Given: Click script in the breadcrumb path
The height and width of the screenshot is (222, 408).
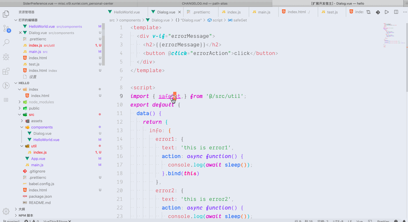Looking at the screenshot, I should click(x=217, y=20).
